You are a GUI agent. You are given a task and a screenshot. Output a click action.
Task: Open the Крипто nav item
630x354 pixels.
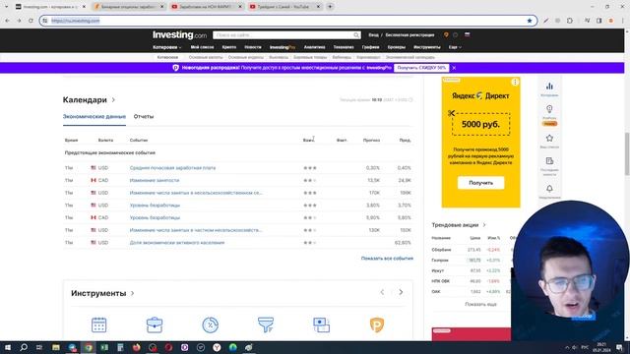coord(229,47)
